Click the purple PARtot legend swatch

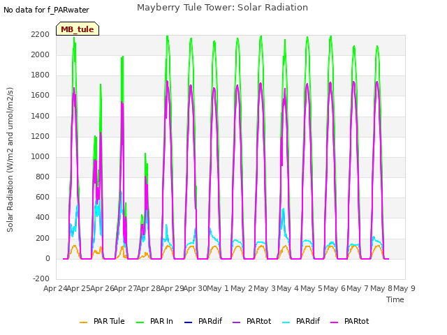click(237, 322)
